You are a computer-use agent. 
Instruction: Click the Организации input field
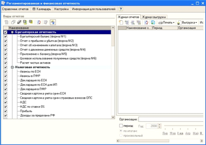tap(171, 119)
